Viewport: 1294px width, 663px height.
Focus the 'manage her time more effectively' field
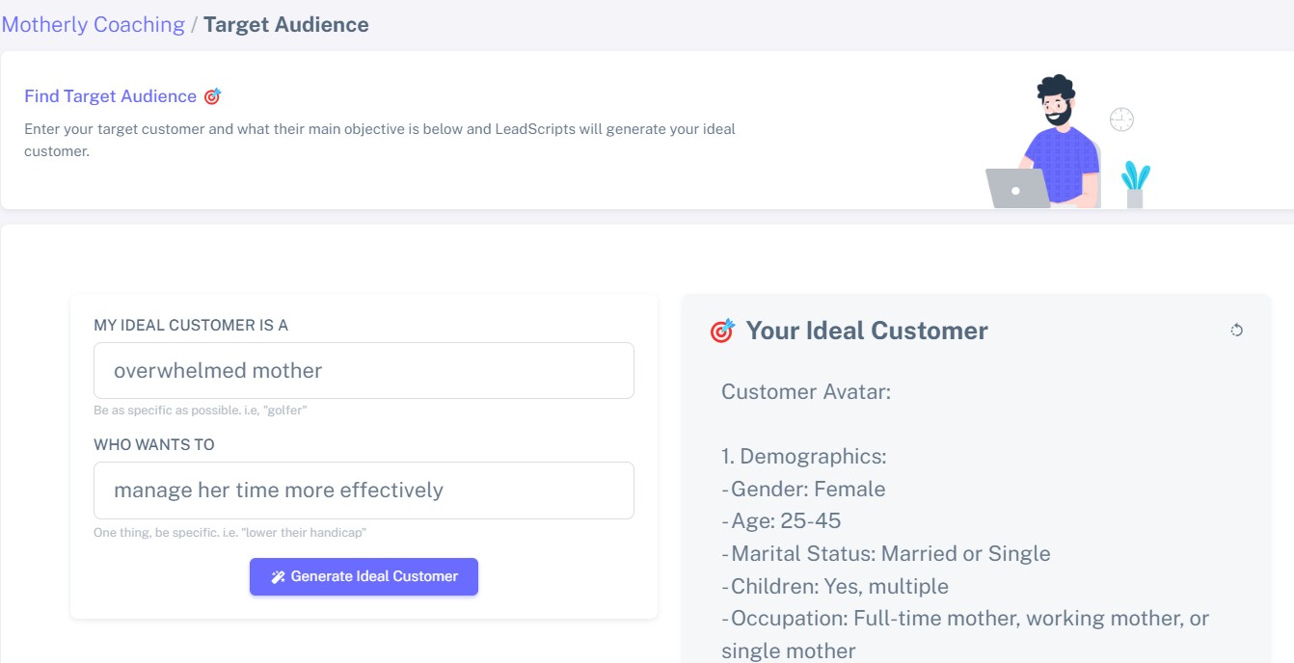coord(364,491)
